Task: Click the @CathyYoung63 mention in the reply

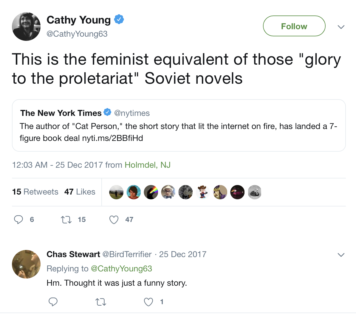Action: point(121,269)
